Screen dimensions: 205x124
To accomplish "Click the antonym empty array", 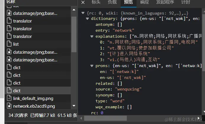I will pos(120,25).
